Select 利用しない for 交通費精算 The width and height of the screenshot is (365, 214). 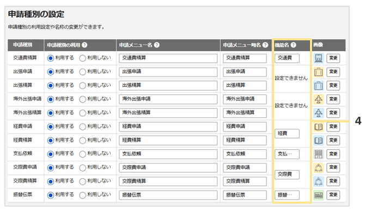click(82, 58)
